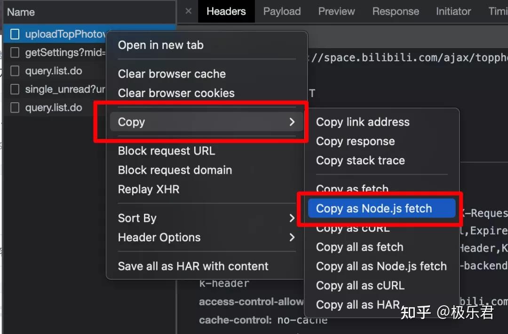Open the Initiator tab

pyautogui.click(x=453, y=11)
